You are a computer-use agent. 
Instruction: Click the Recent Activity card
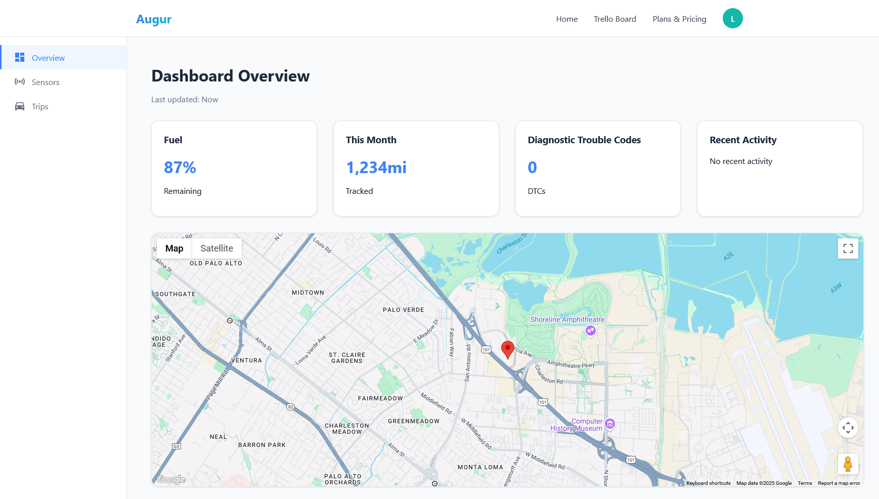(x=780, y=169)
